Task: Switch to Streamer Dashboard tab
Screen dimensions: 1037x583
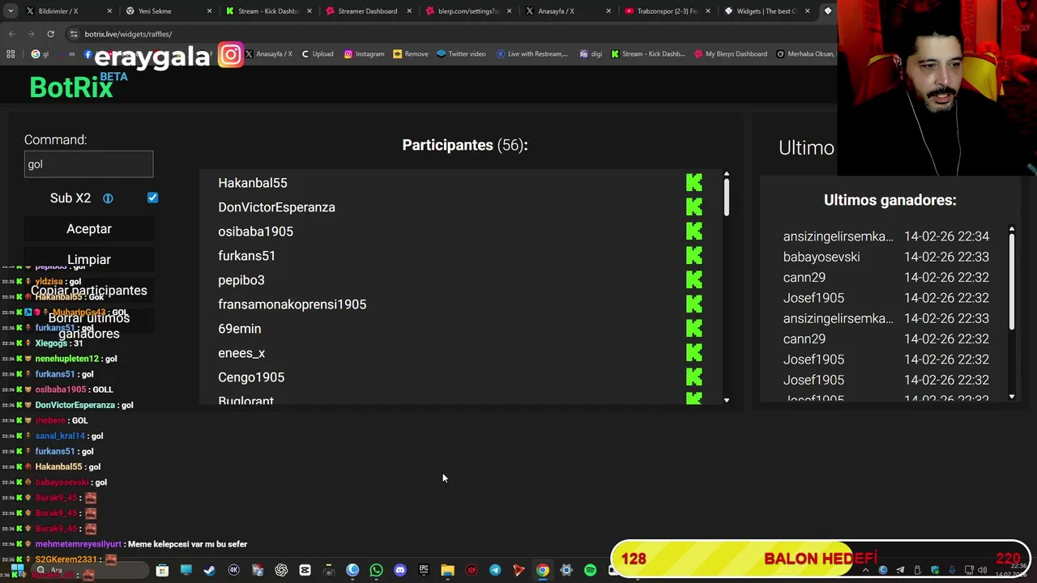Action: coord(369,11)
